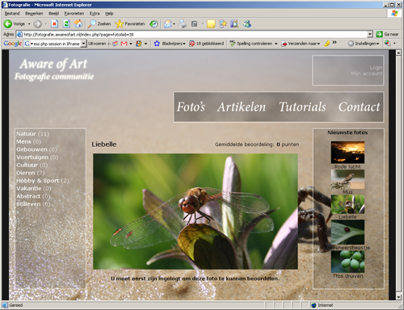Open Rode lucht sunset thumbnail
This screenshot has width=404, height=310.
347,152
